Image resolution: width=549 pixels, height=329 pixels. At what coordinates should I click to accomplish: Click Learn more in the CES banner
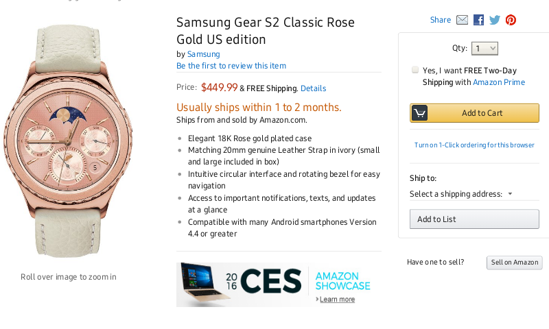337,300
